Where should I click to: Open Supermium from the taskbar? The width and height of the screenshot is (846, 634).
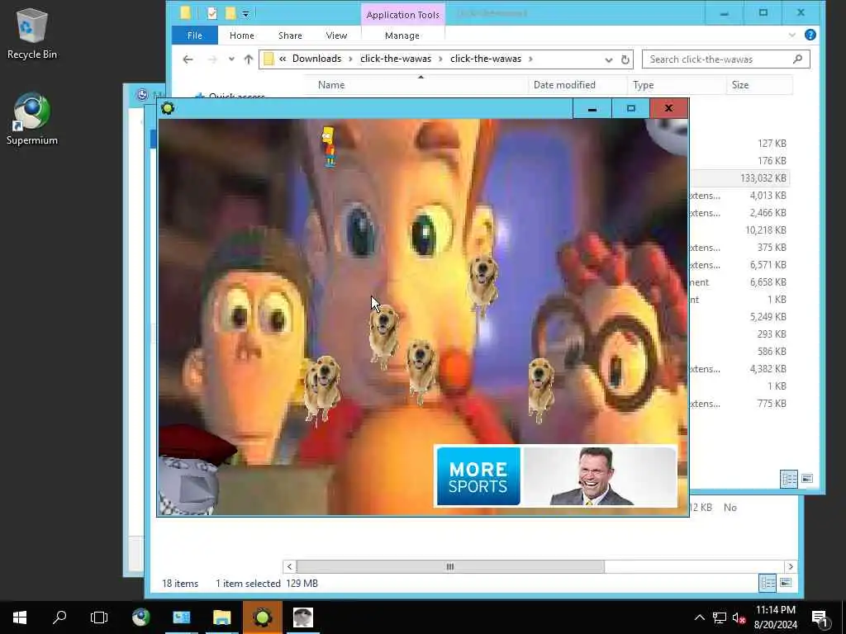click(141, 617)
